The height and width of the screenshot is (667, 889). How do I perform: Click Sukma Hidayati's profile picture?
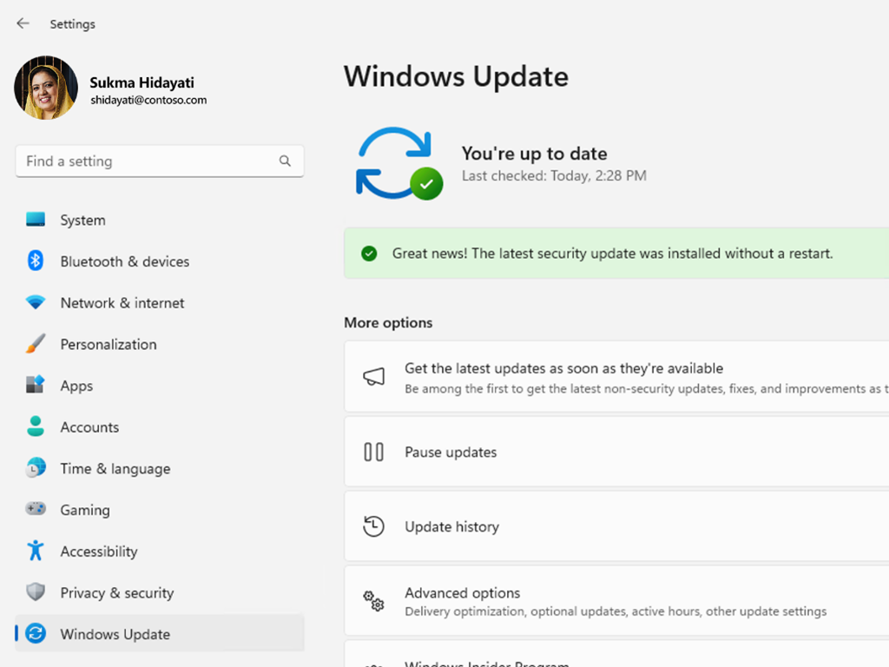[45, 87]
